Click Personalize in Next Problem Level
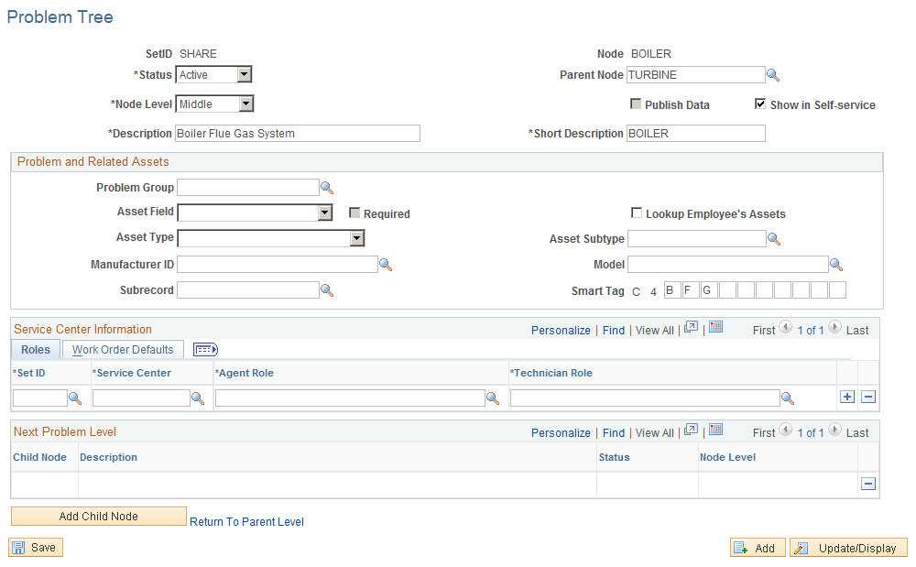This screenshot has height=567, width=916. click(x=561, y=432)
